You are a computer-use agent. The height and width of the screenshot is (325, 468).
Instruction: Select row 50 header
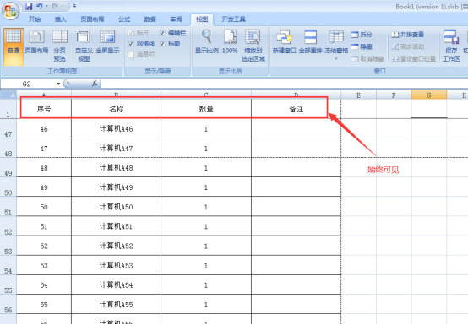8,187
